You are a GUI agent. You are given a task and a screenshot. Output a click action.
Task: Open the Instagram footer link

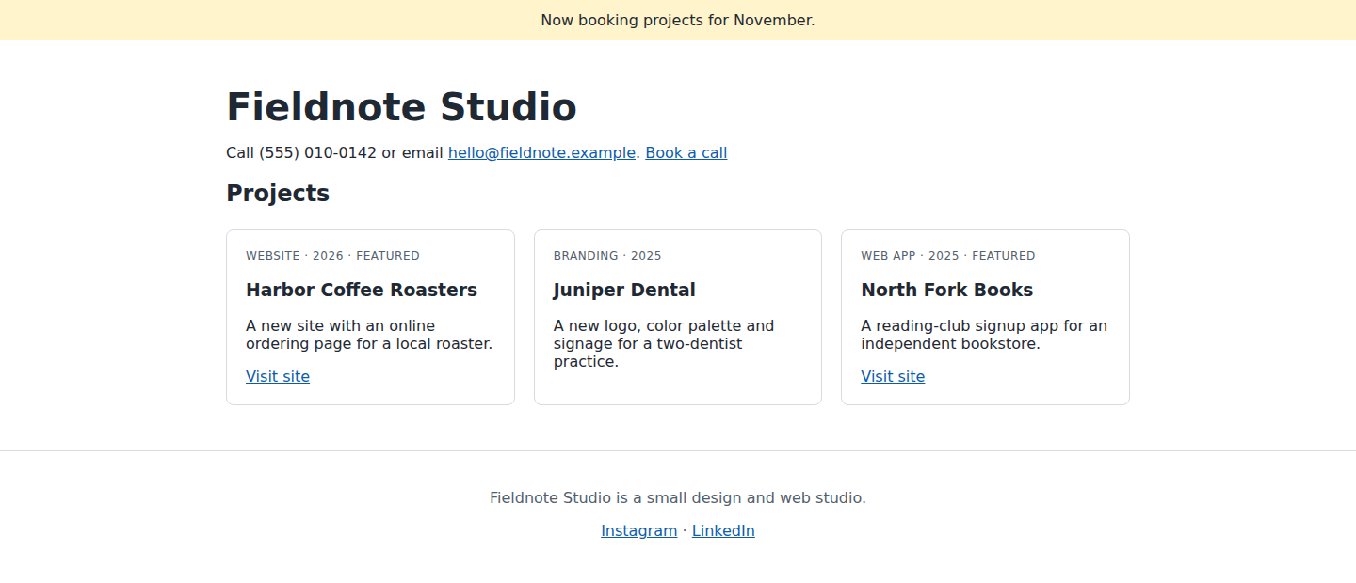[x=639, y=530]
